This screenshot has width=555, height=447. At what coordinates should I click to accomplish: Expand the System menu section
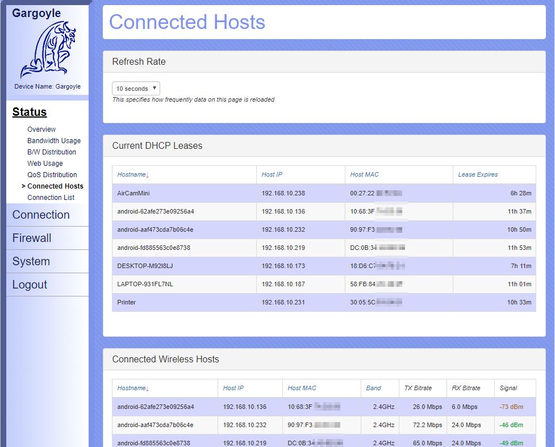pyautogui.click(x=31, y=261)
